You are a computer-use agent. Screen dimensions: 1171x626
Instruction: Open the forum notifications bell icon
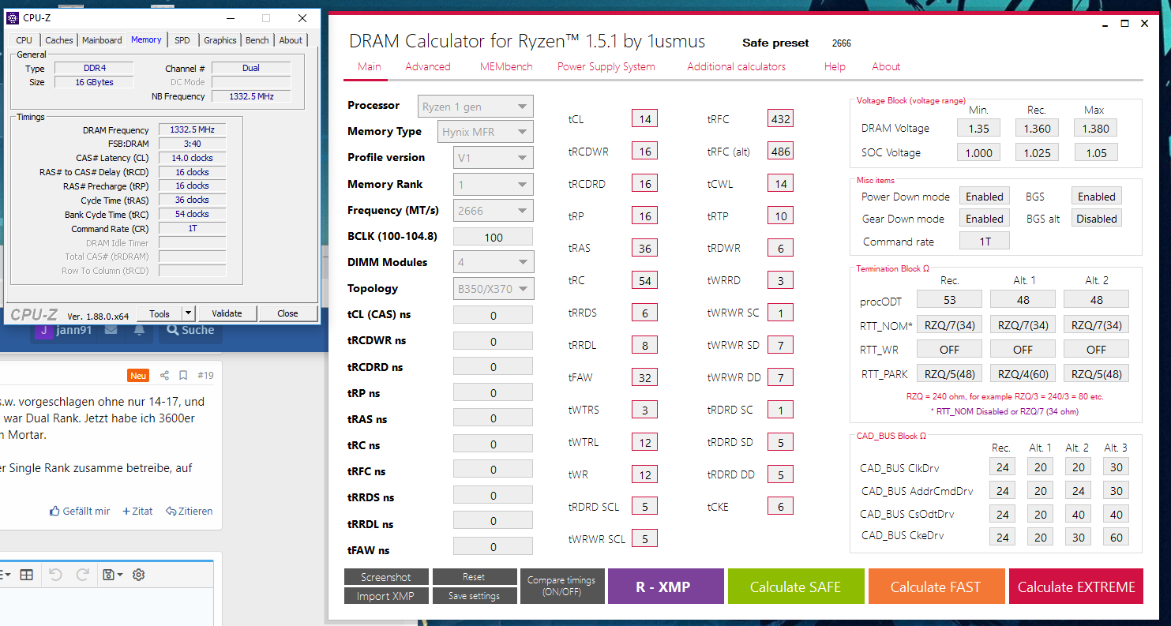pos(140,330)
